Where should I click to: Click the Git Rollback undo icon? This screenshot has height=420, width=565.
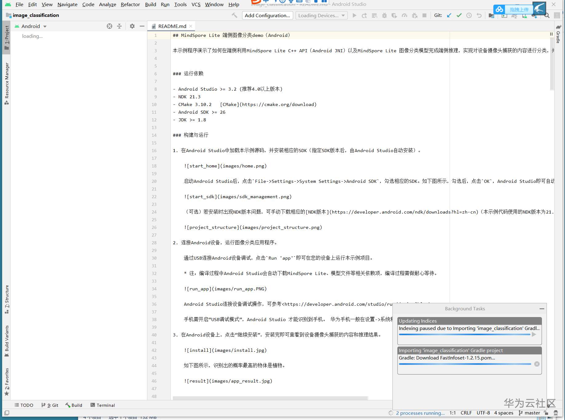[x=479, y=15]
